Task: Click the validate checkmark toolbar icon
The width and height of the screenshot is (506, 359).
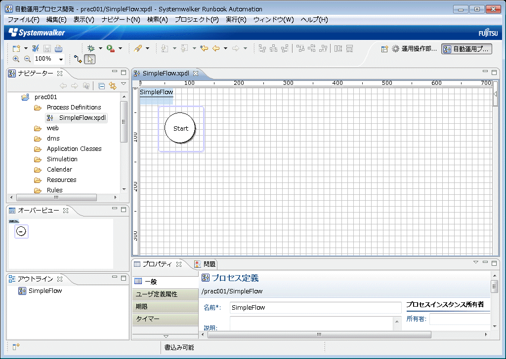Action: [36, 49]
